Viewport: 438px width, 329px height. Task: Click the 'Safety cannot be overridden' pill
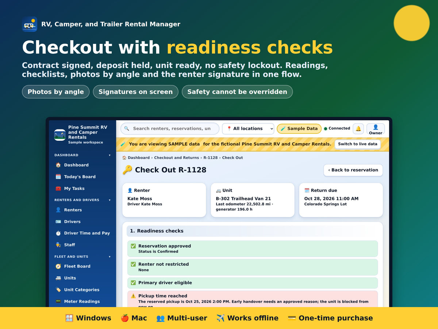237,92
